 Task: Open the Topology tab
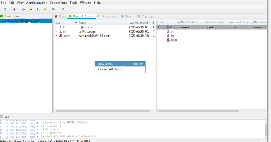click(146, 16)
